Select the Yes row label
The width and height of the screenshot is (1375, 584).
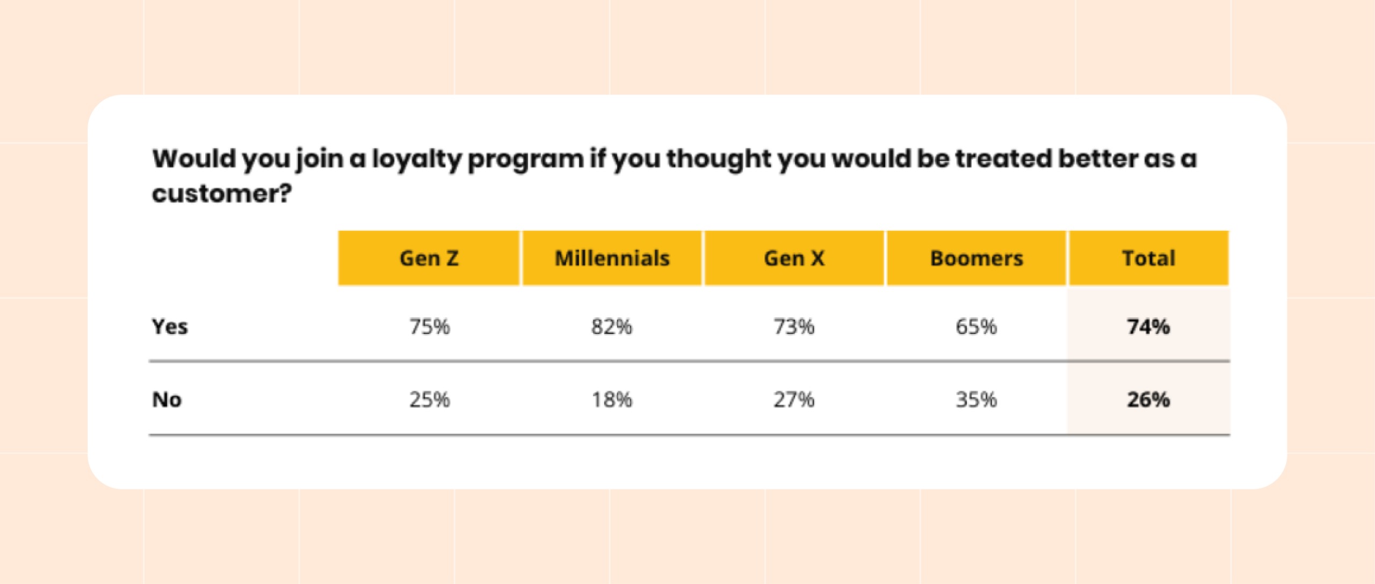[x=170, y=326]
